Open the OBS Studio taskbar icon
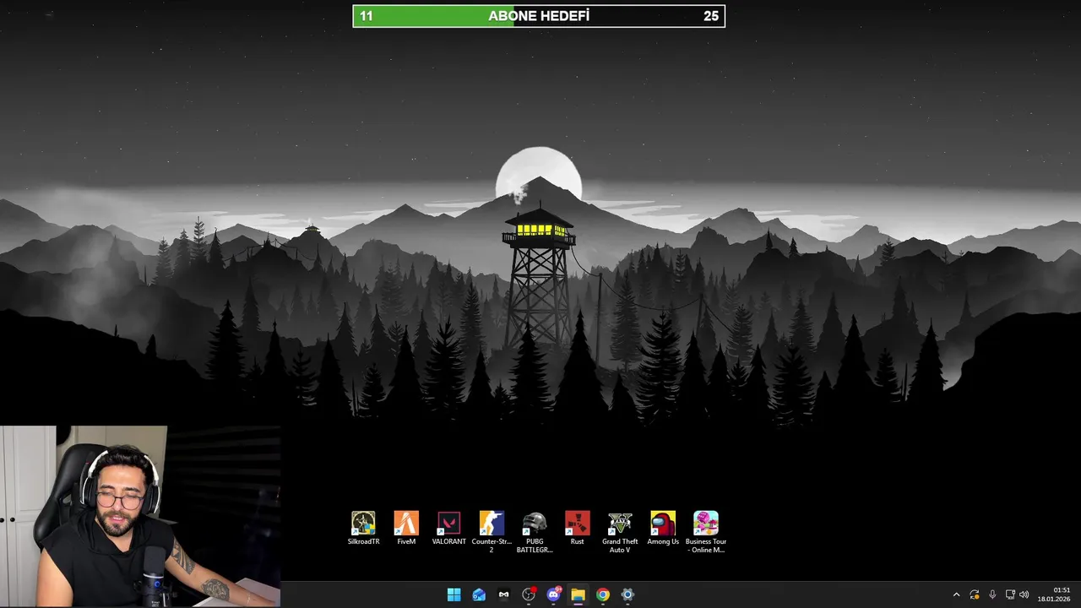This screenshot has height=608, width=1081. [529, 594]
